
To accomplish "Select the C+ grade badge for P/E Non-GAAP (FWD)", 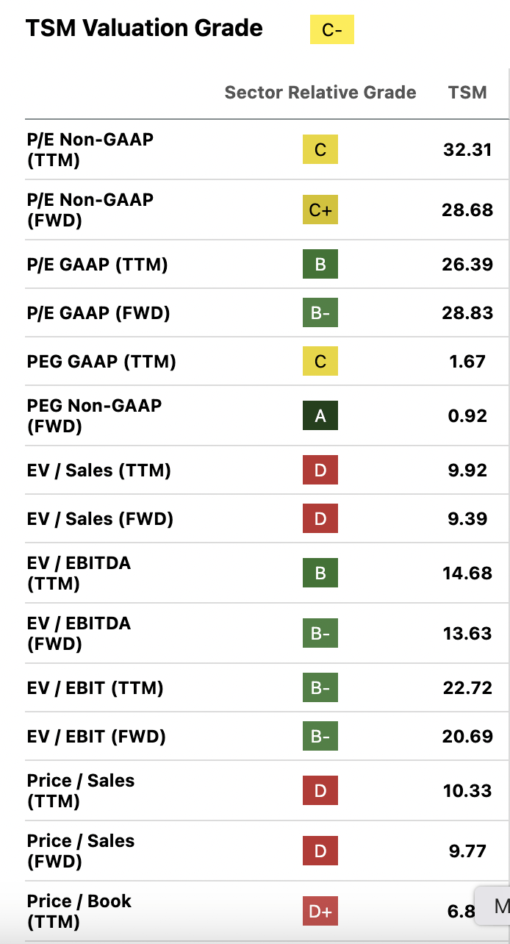I will coord(320,210).
